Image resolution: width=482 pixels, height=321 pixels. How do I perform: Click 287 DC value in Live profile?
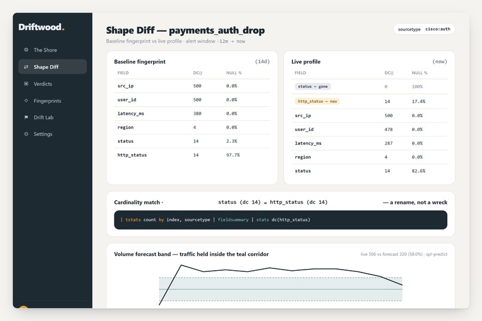[x=389, y=143]
